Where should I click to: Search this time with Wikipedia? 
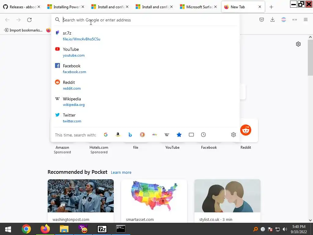167,135
